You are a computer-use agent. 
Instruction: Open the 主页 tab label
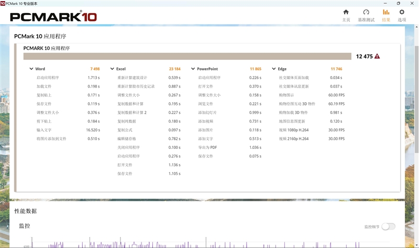[x=346, y=20]
